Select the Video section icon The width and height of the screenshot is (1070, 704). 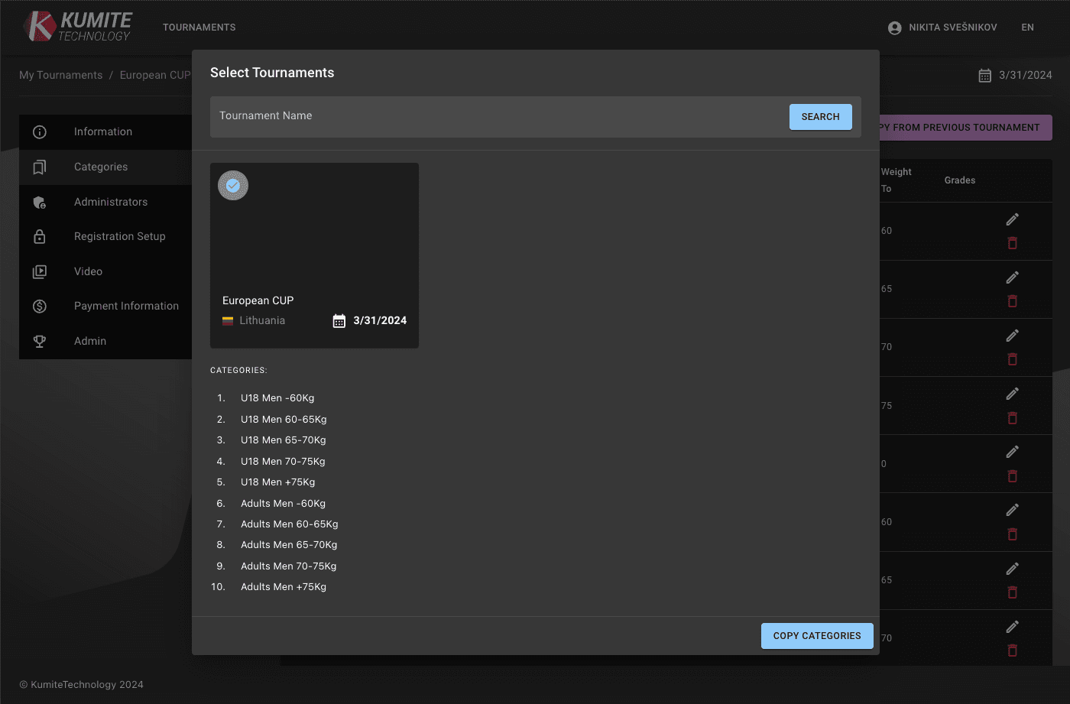pyautogui.click(x=39, y=271)
